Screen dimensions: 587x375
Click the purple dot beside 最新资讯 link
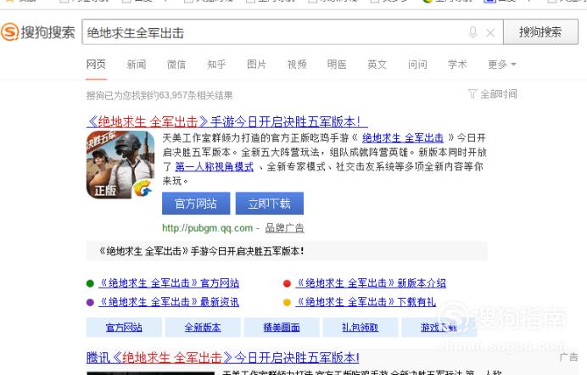[x=90, y=302]
